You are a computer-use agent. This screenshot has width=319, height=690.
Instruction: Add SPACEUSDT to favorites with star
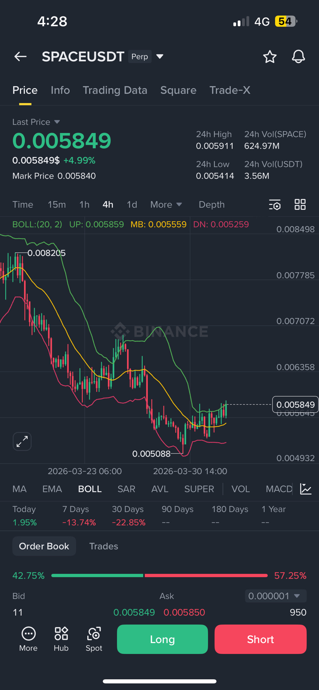pos(270,57)
